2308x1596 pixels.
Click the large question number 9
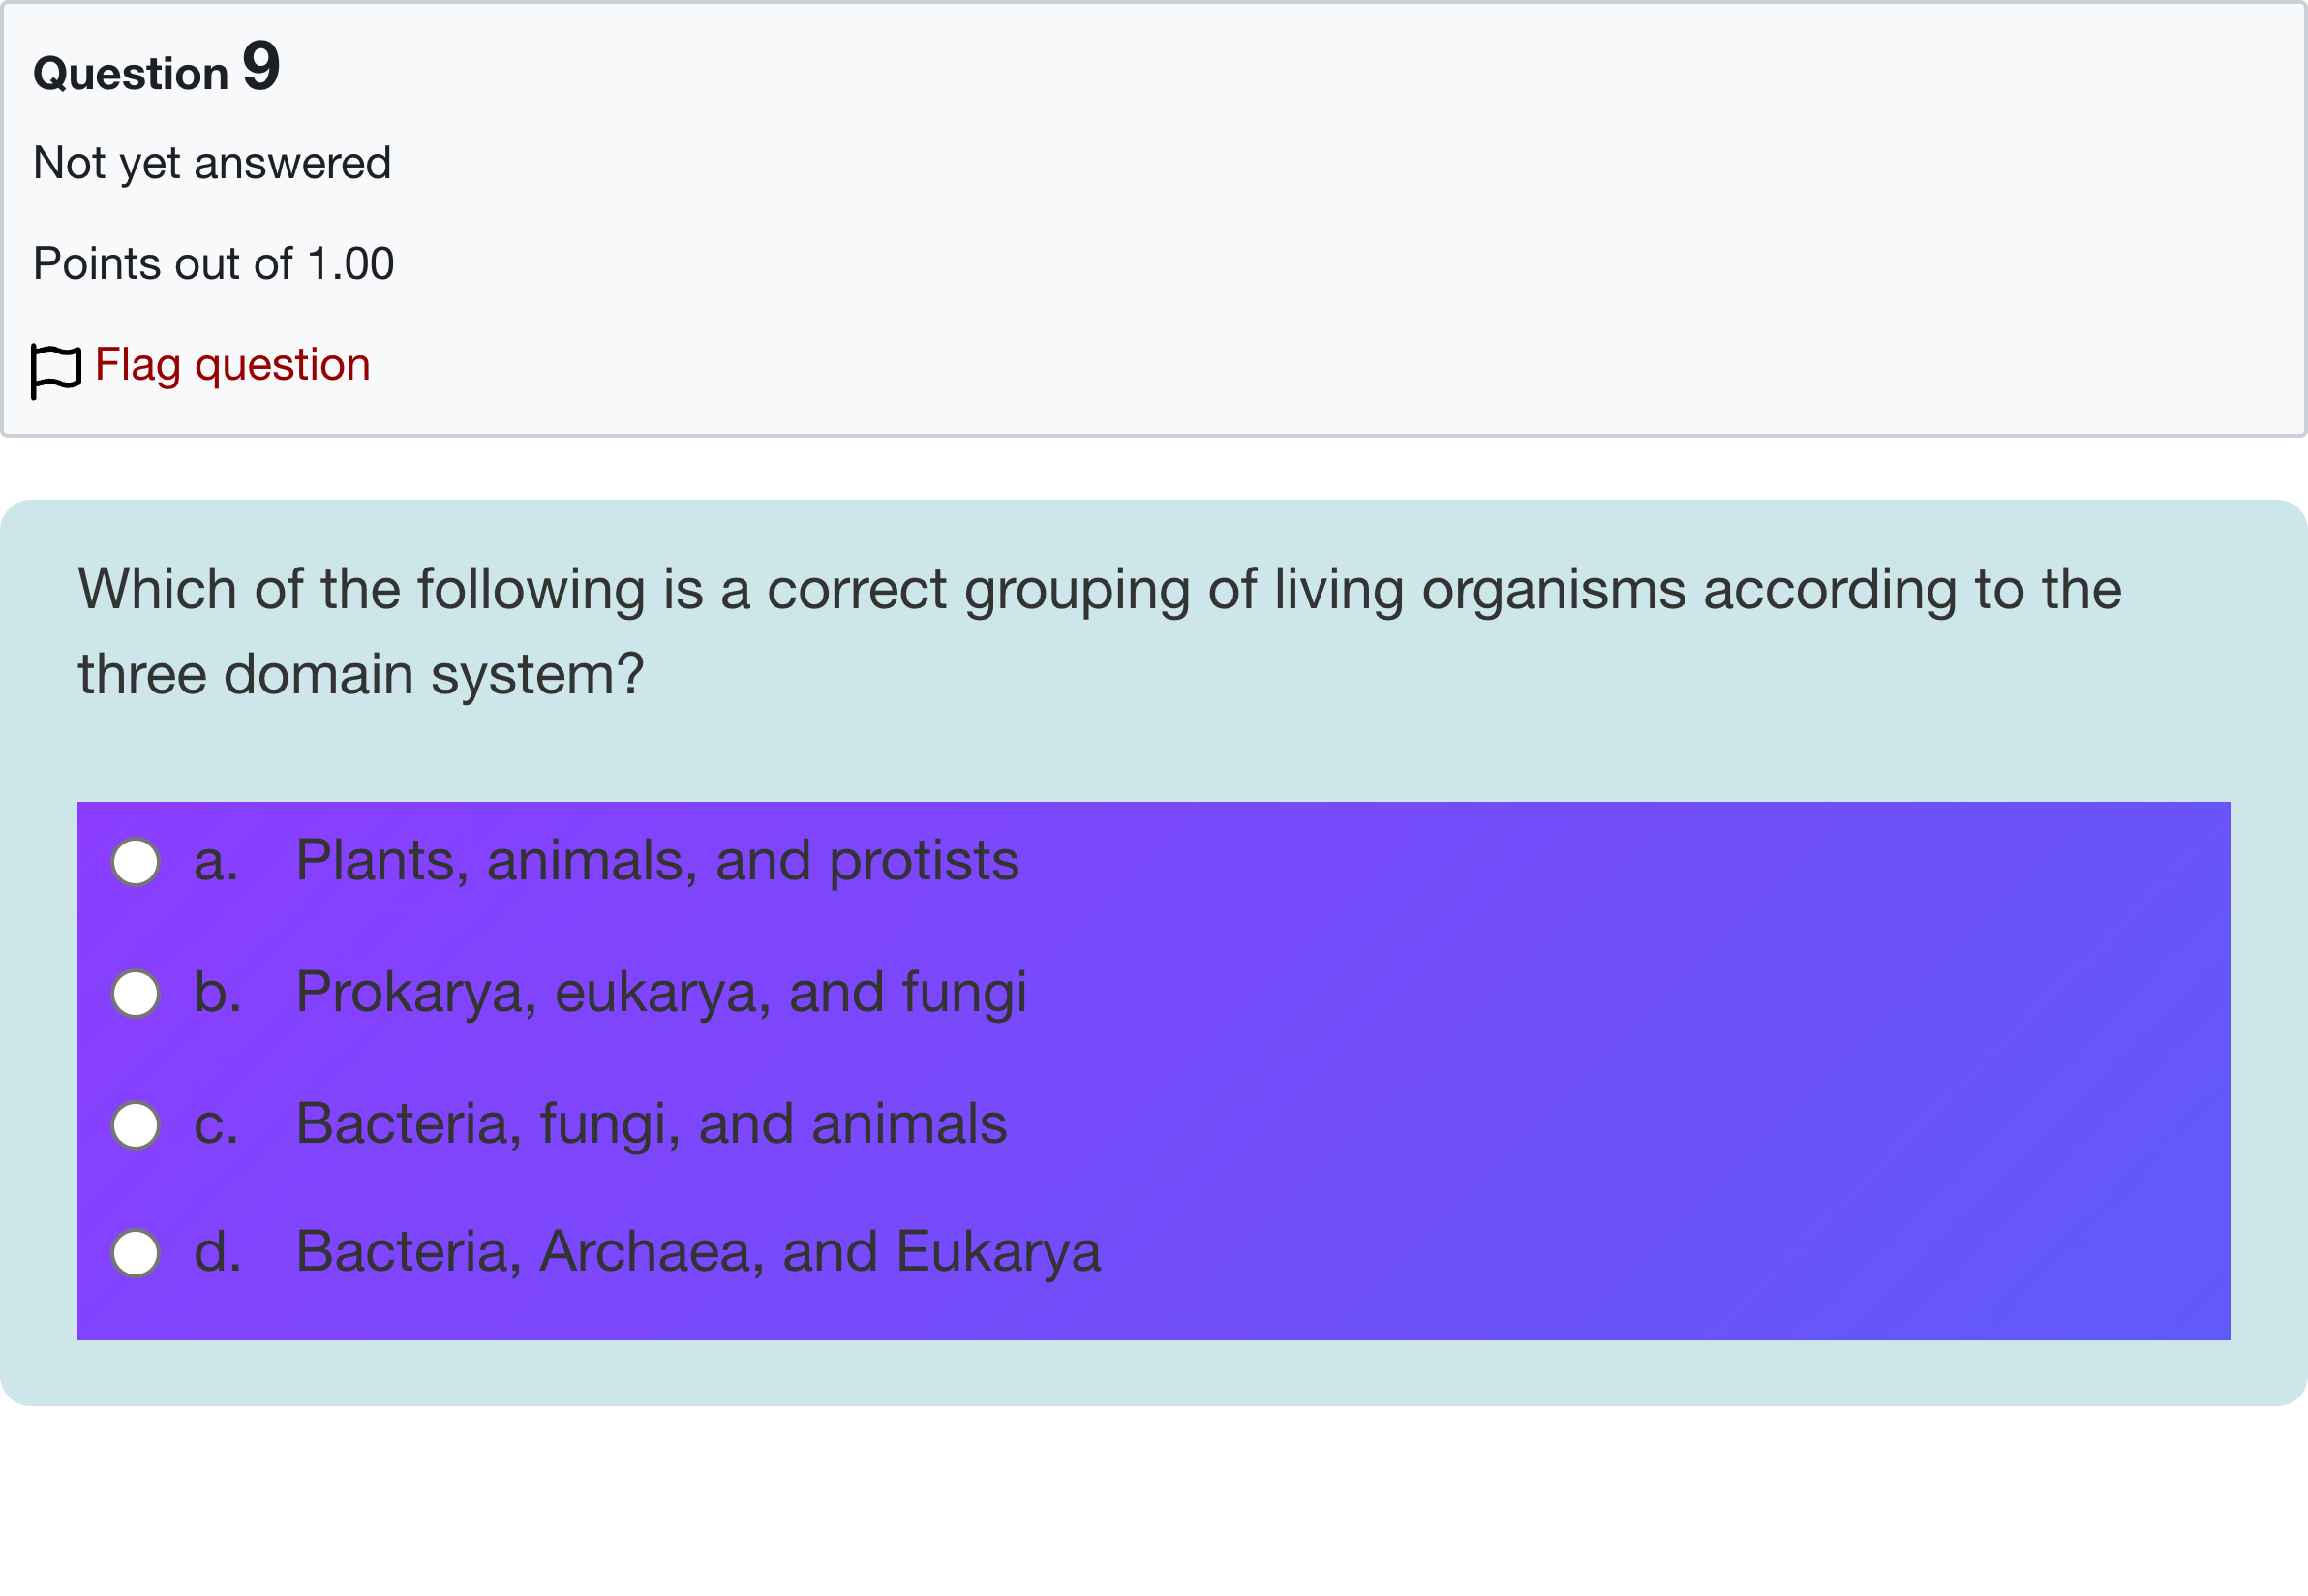[x=260, y=67]
